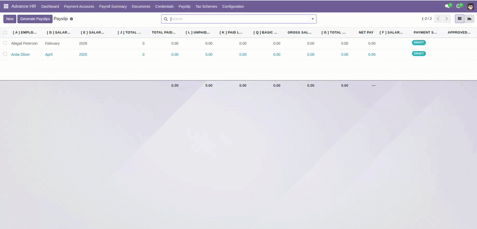Open the apps grid menu icon
Viewport: 477px width, 229px height.
tap(6, 6)
